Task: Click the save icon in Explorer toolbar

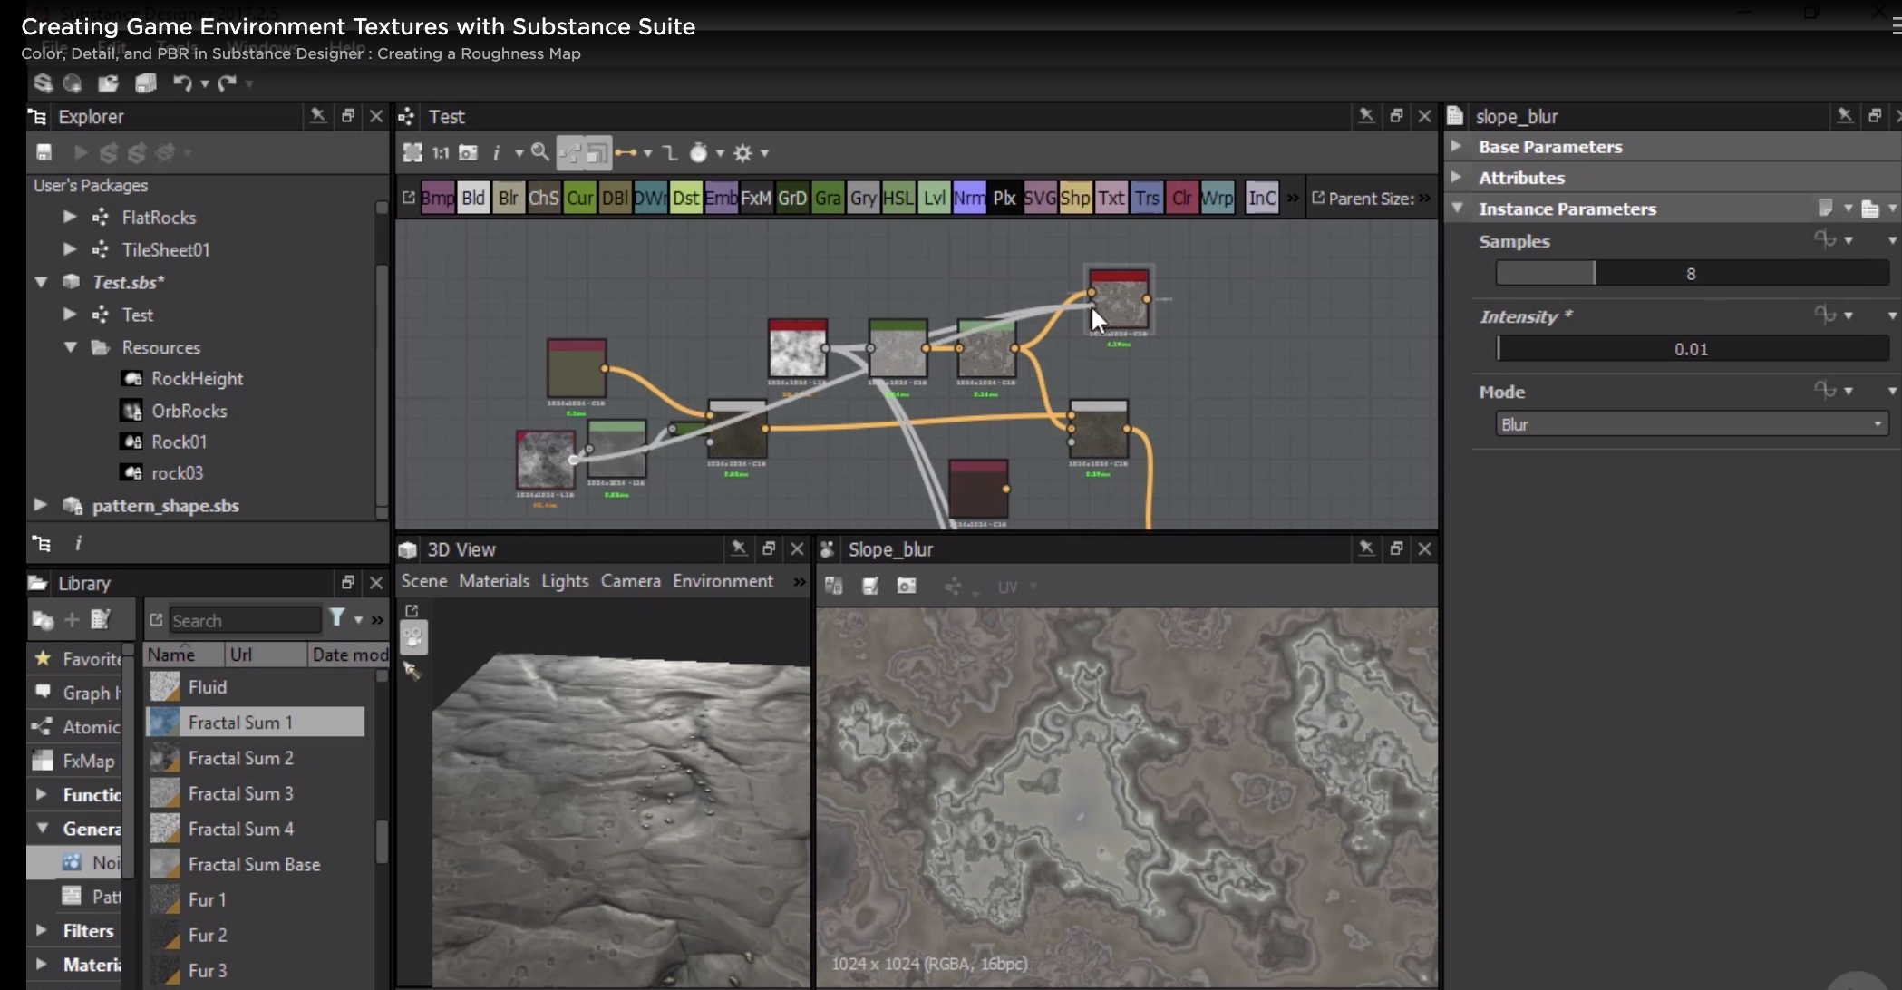Action: (x=44, y=152)
